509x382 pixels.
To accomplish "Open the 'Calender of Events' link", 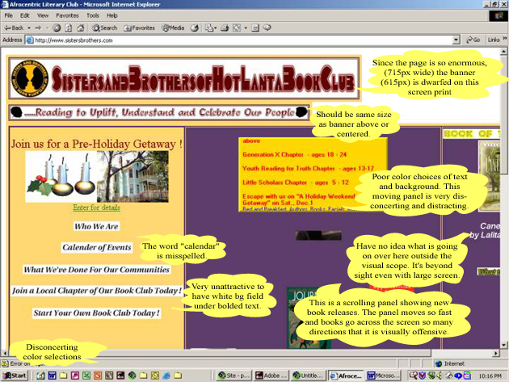I will pos(97,247).
